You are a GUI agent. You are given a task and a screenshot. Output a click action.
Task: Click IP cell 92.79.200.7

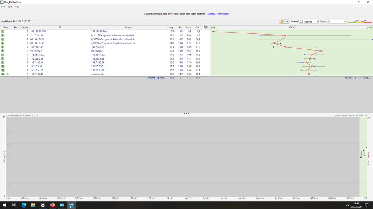pyautogui.click(x=36, y=51)
